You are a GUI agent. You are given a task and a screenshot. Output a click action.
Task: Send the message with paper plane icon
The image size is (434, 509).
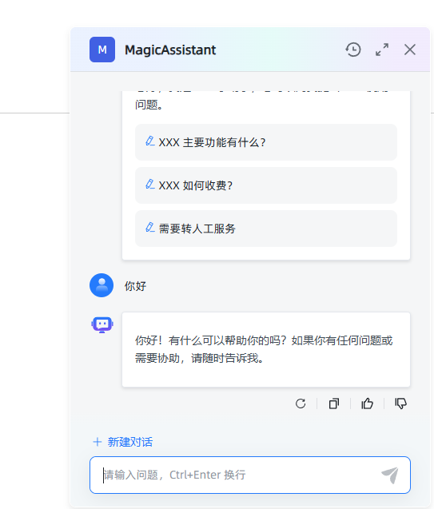390,475
